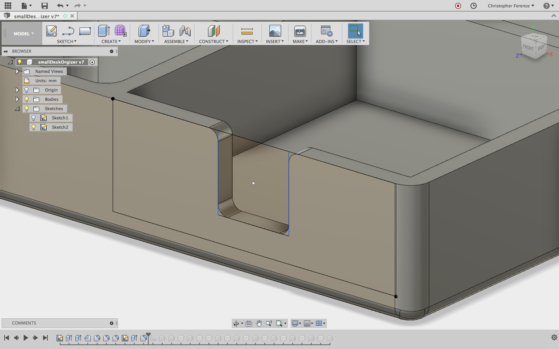Step the timeline forward one feature
This screenshot has width=559, height=349.
click(35, 338)
